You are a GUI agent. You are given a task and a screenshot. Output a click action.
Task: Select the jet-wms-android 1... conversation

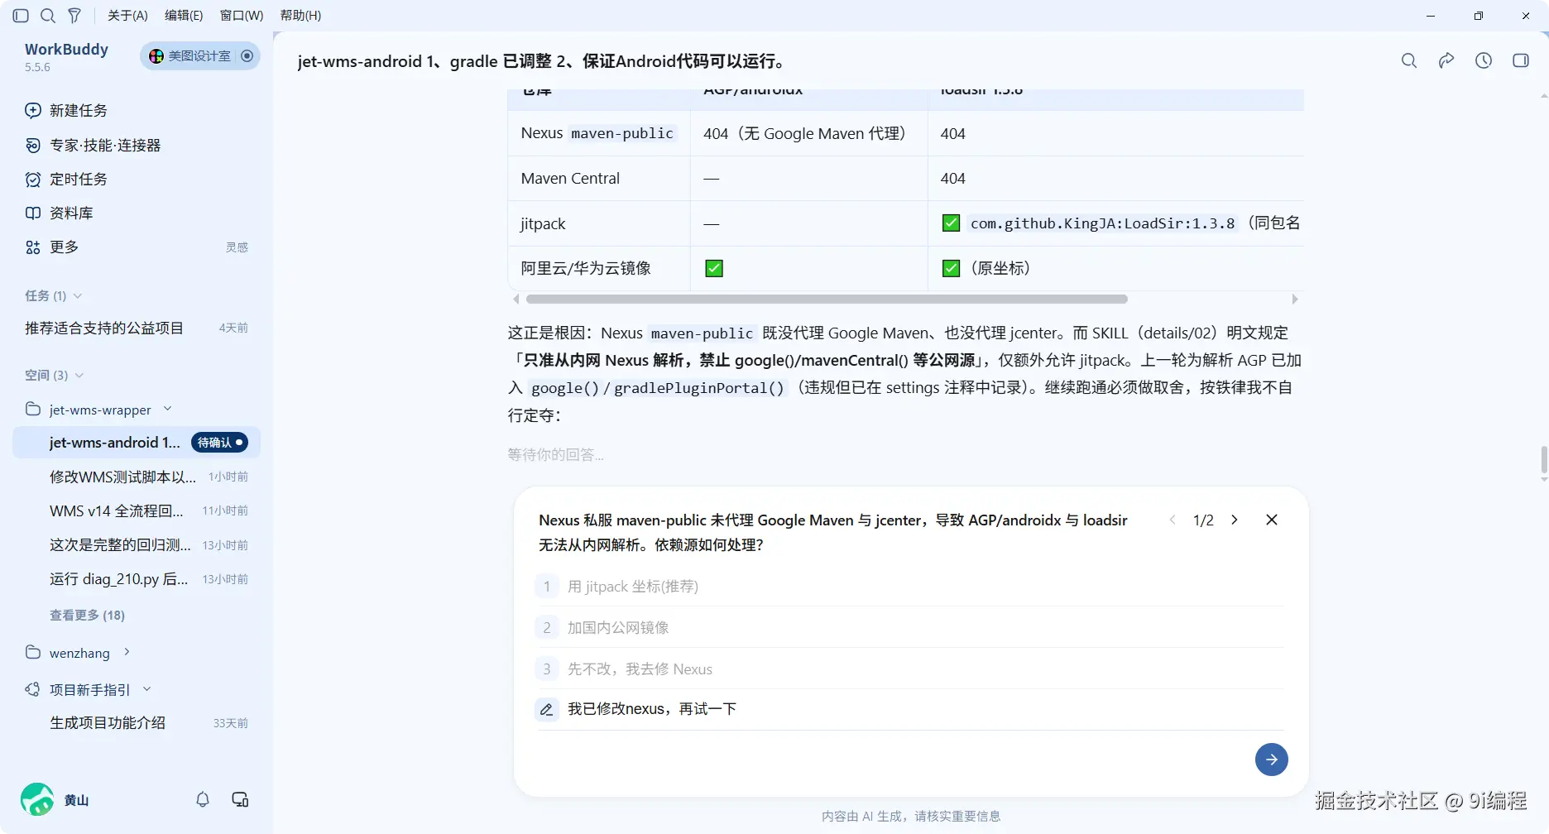point(137,443)
